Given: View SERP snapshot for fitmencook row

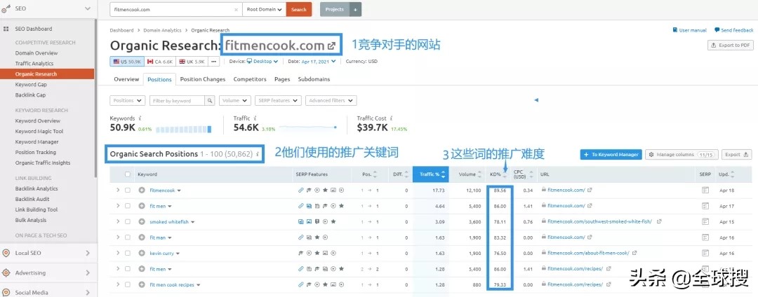Looking at the screenshot, I should click(x=705, y=191).
